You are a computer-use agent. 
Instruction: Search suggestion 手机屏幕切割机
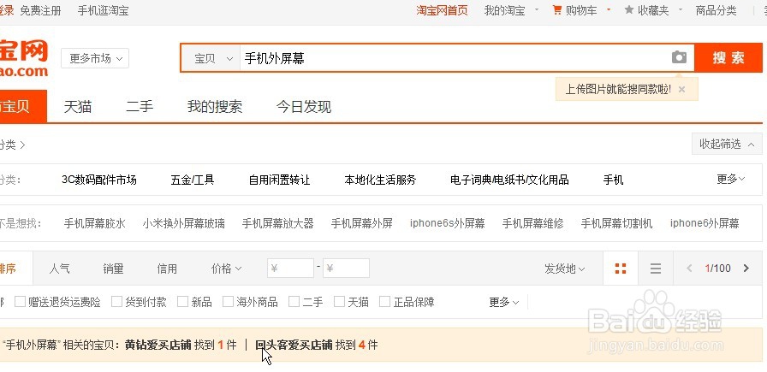pos(617,223)
